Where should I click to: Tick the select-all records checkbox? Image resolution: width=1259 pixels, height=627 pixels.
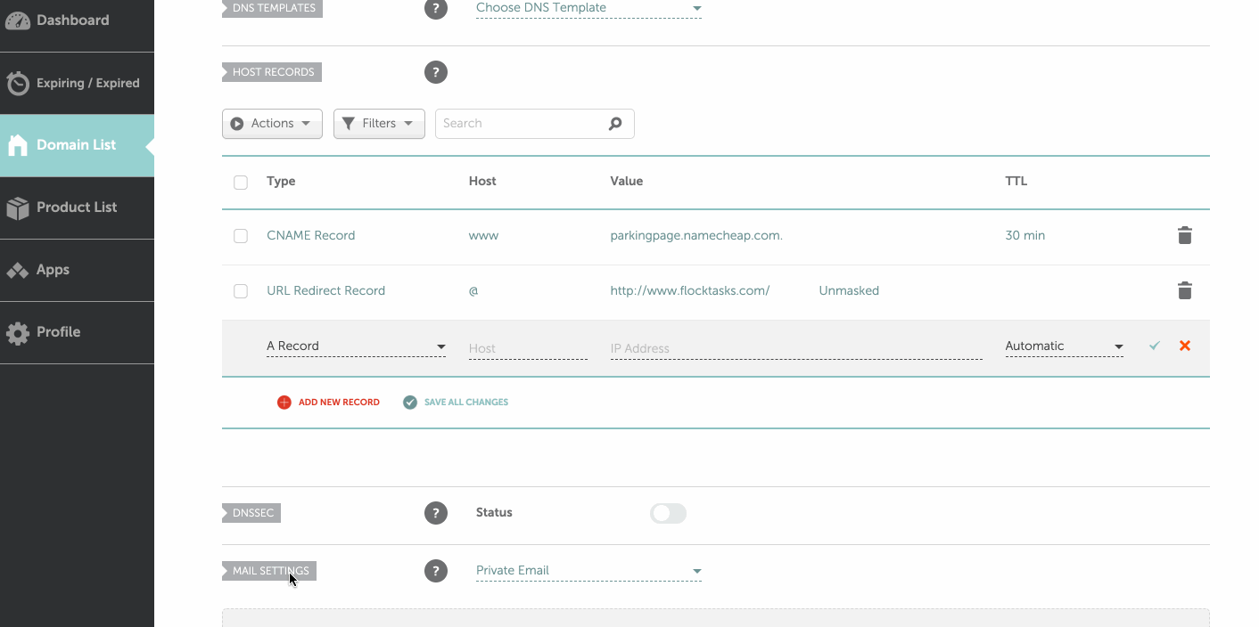point(241,183)
